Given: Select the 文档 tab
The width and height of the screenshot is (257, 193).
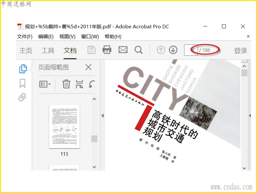Looking at the screenshot, I should pos(70,51).
